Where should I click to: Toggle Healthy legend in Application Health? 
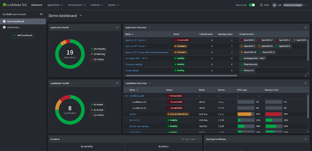point(98,49)
